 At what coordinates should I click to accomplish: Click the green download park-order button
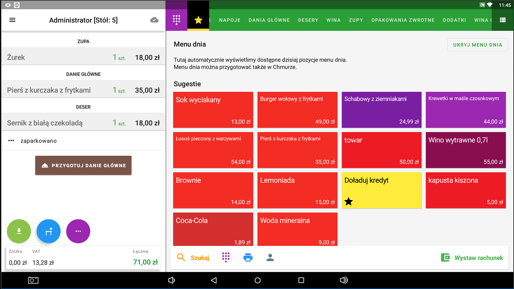19,231
